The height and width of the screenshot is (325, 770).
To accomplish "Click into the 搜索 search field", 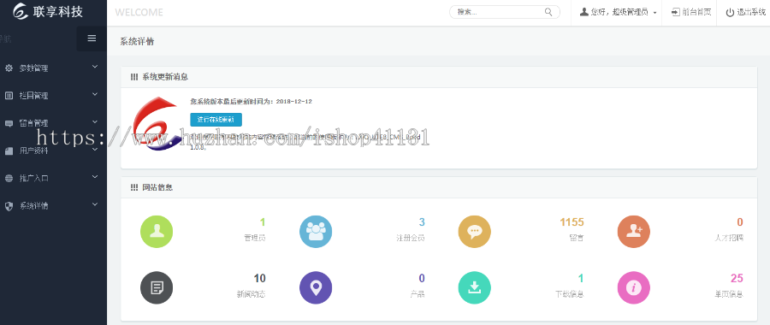I will [x=504, y=12].
